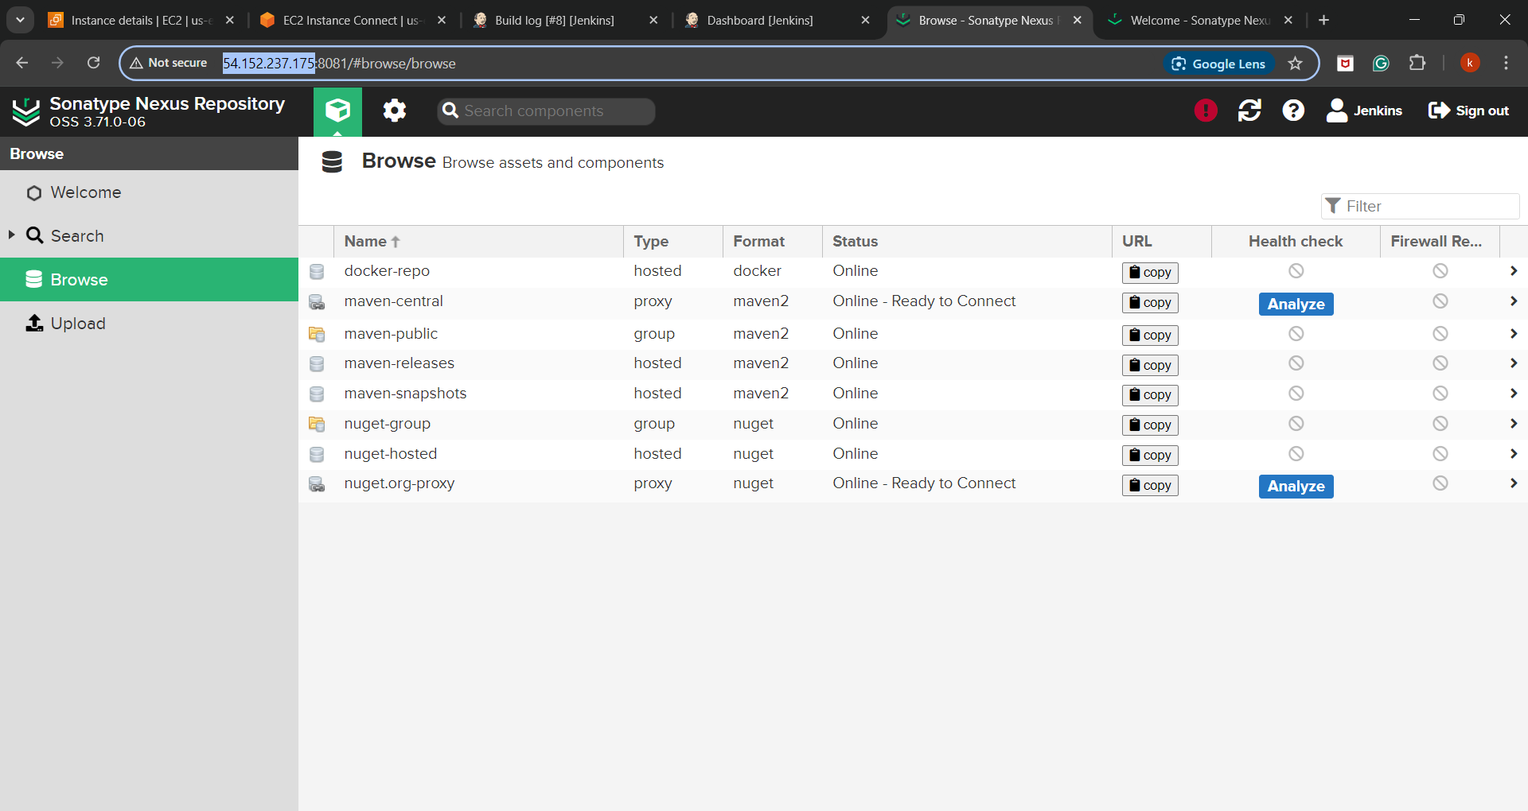Click the red system status alert icon
Screen dimensions: 1528x811
pyautogui.click(x=1205, y=111)
